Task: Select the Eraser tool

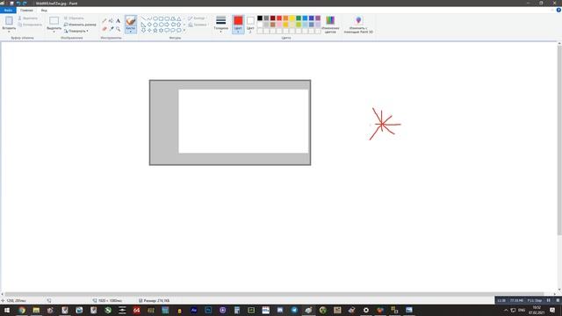Action: point(104,29)
